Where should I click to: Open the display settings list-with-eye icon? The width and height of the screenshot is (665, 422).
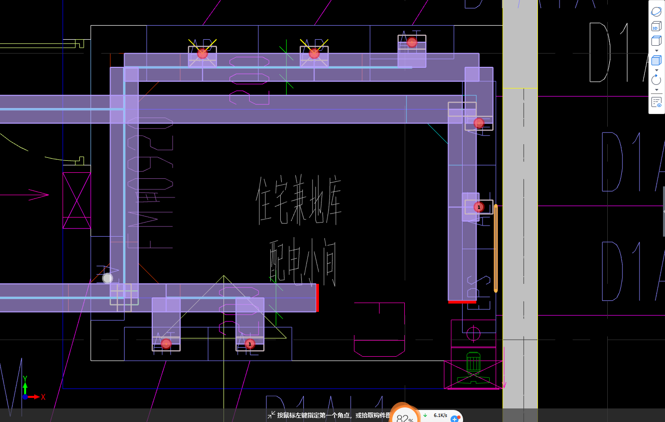click(x=656, y=102)
